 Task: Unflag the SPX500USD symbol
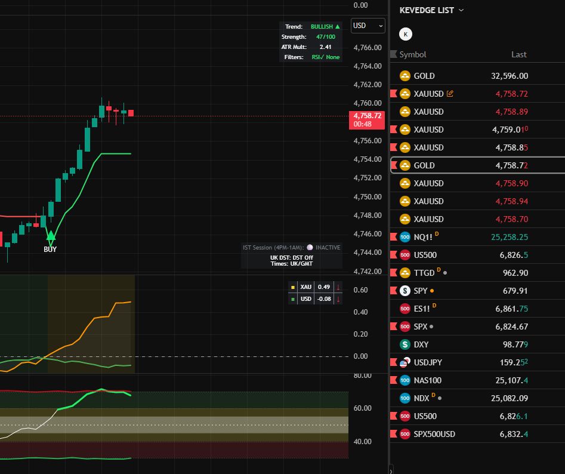click(393, 434)
